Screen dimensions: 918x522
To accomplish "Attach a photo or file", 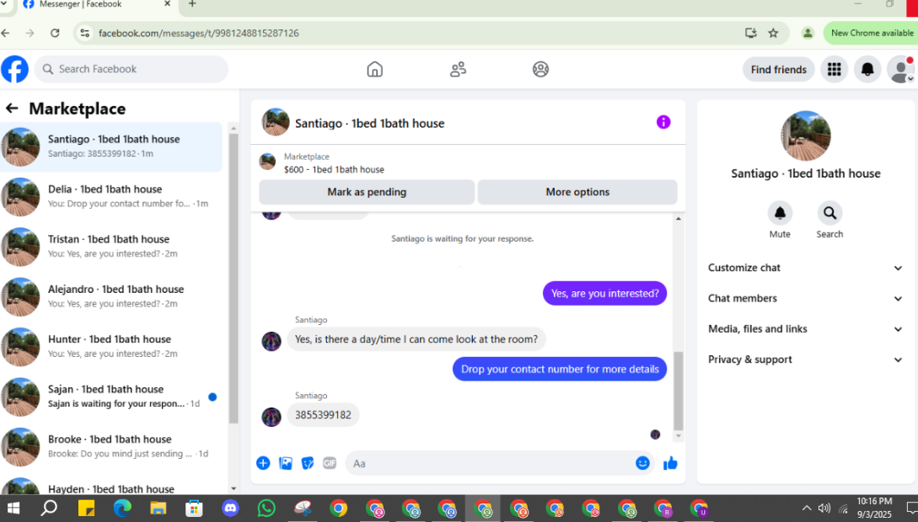I will [x=285, y=464].
